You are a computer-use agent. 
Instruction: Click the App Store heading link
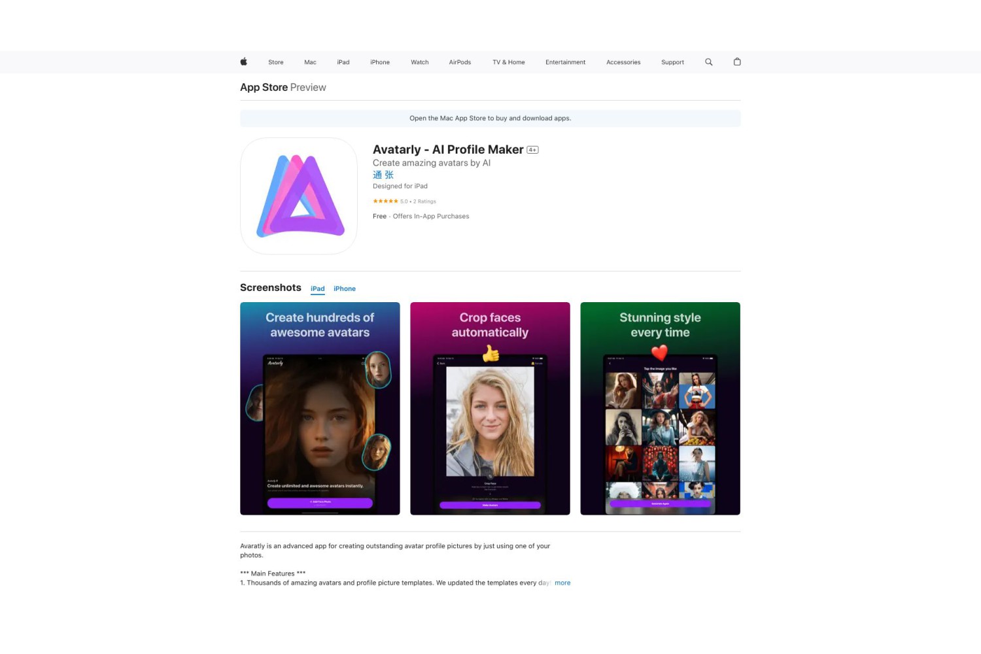[x=264, y=87]
